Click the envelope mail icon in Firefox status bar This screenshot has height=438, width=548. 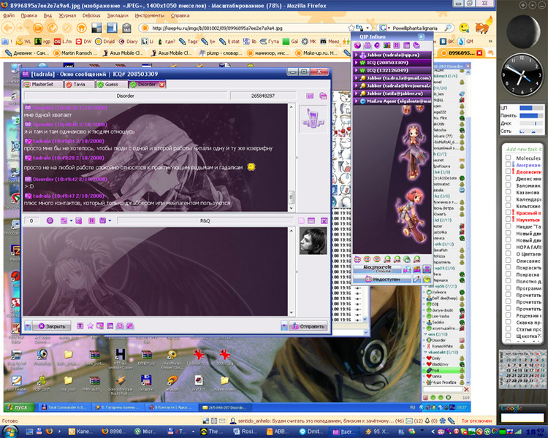coord(408,421)
